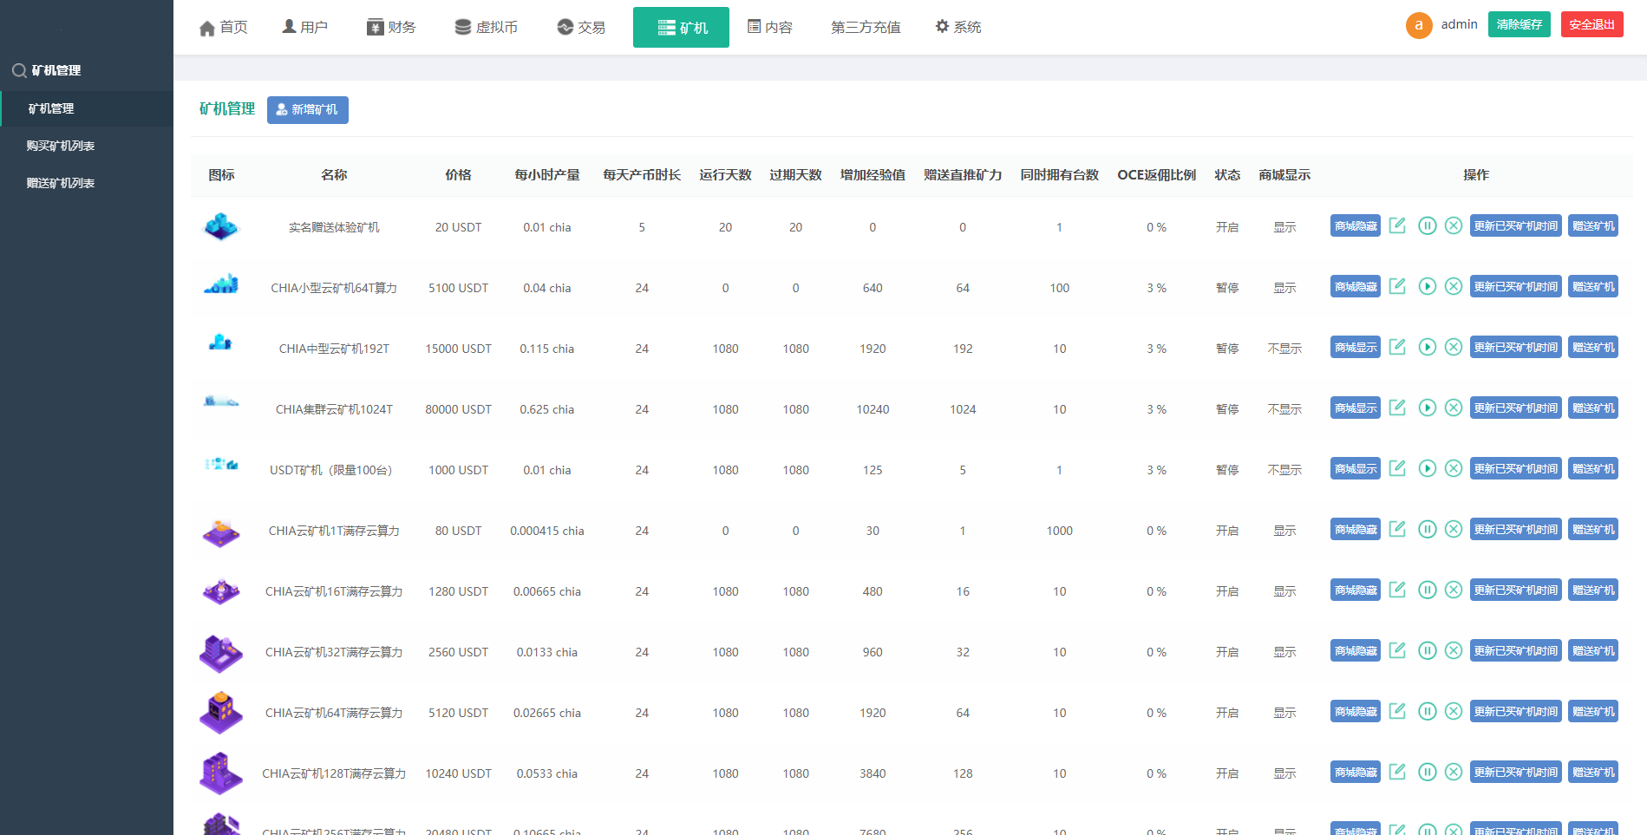Resume the CHIA中型云矿机192T miner
The width and height of the screenshot is (1647, 835).
1428,347
